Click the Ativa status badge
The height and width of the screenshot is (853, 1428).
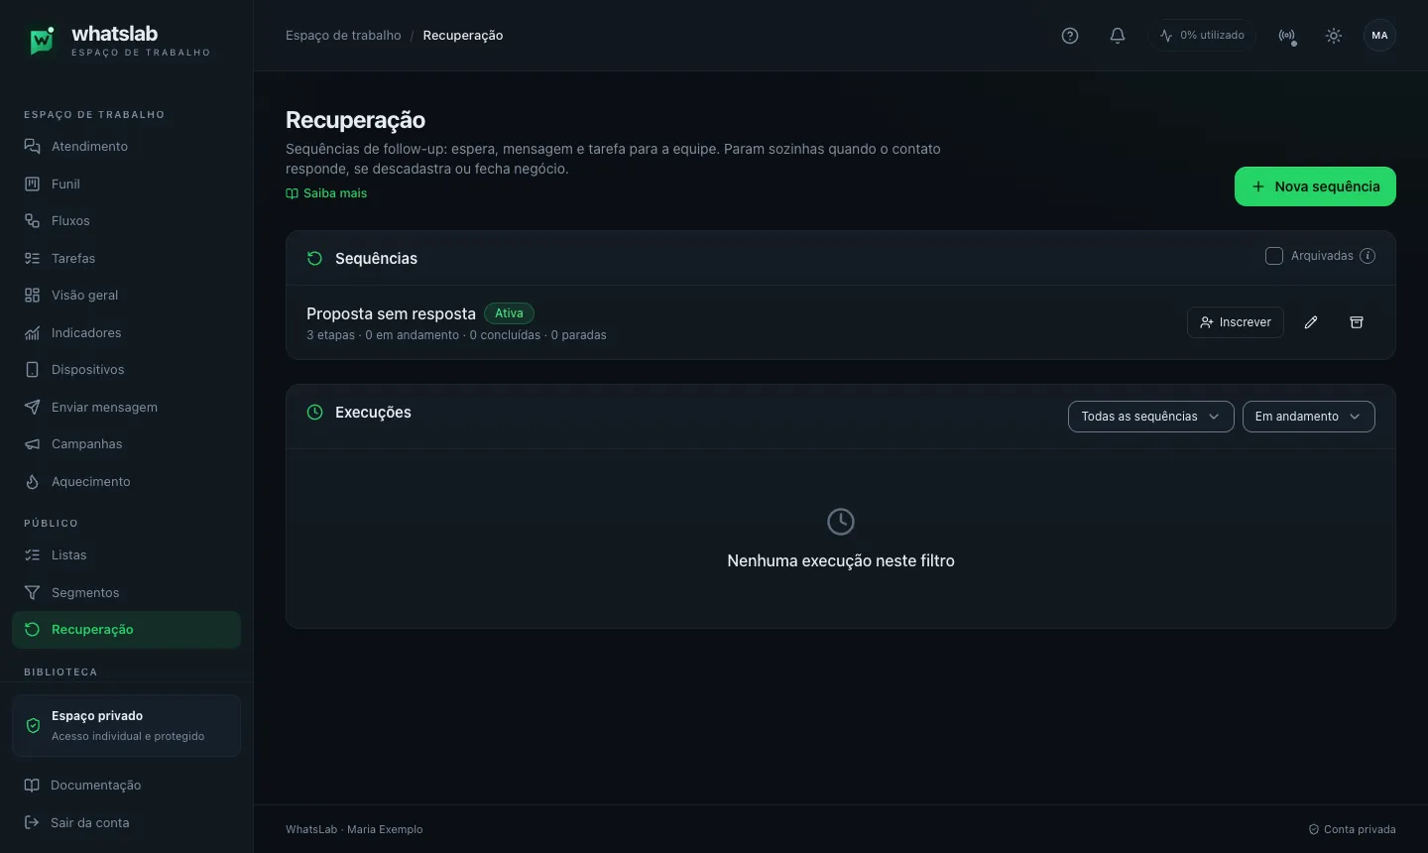pyautogui.click(x=509, y=313)
